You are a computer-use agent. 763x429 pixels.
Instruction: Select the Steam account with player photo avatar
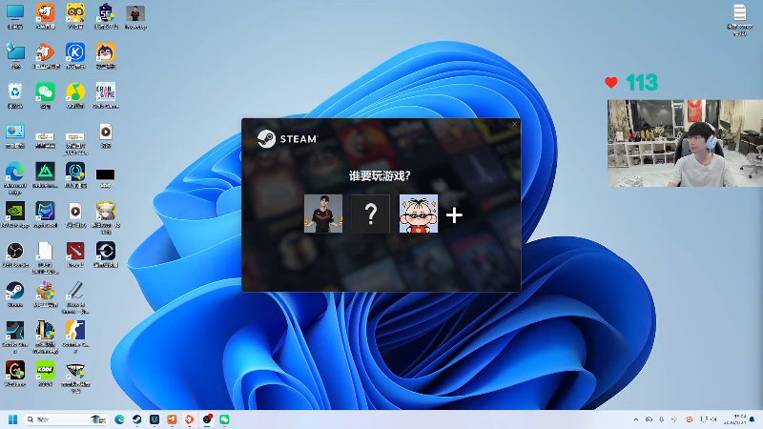[x=323, y=214]
